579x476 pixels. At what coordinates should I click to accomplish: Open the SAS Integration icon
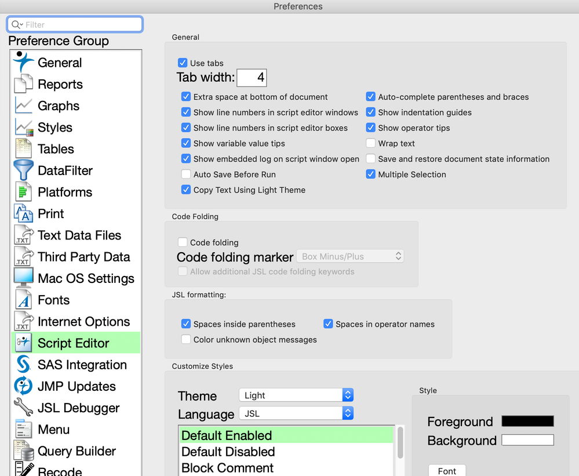[x=23, y=365]
